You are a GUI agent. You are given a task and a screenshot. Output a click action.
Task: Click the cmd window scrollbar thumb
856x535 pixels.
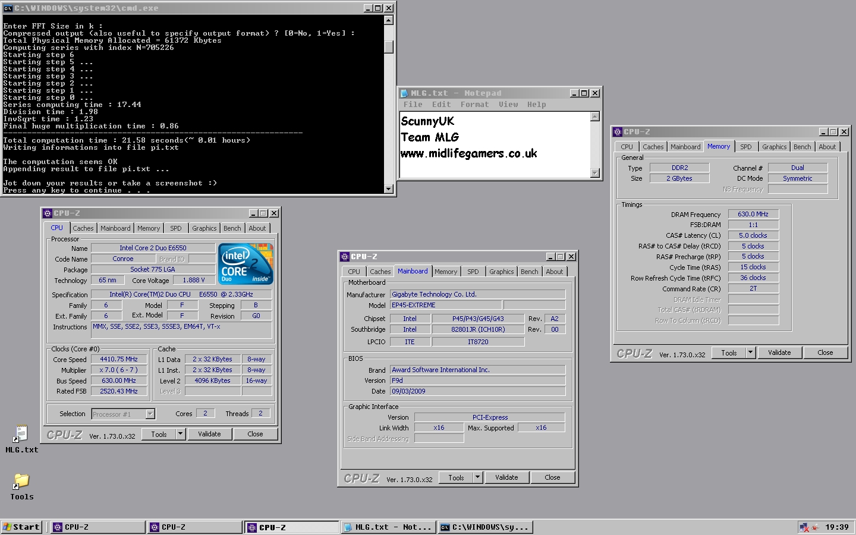click(389, 47)
